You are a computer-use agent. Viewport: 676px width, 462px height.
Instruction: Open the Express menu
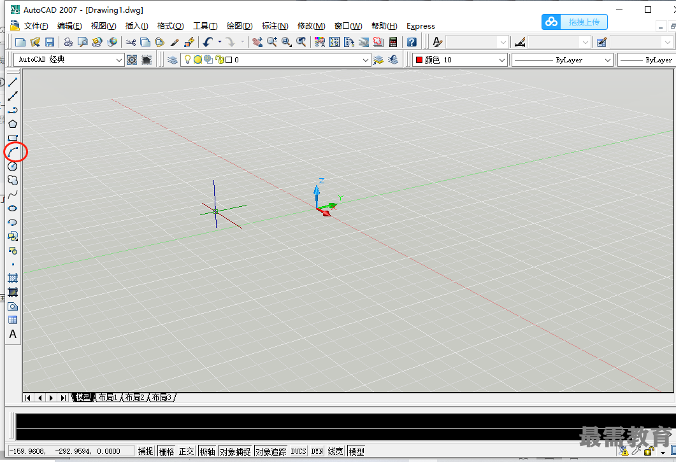(421, 26)
